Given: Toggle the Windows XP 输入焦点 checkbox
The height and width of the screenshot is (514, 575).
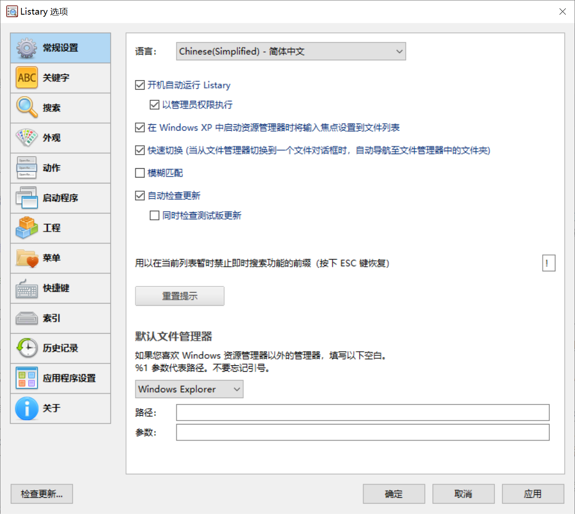Looking at the screenshot, I should (140, 128).
